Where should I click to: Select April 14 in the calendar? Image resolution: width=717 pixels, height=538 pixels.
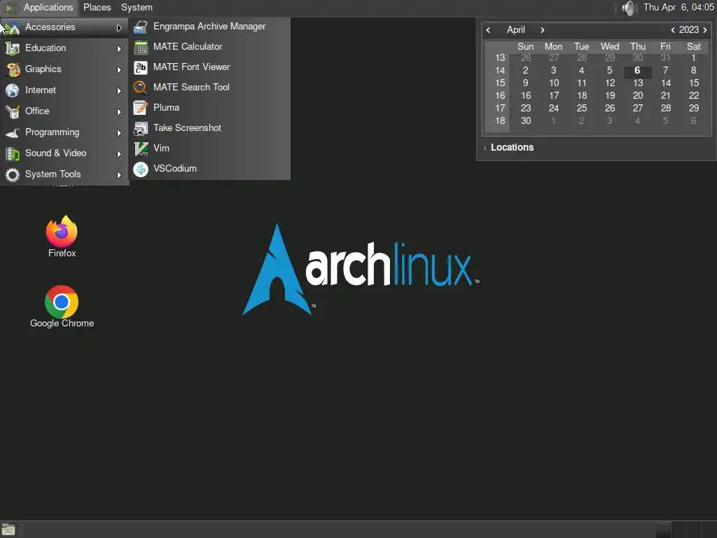666,83
